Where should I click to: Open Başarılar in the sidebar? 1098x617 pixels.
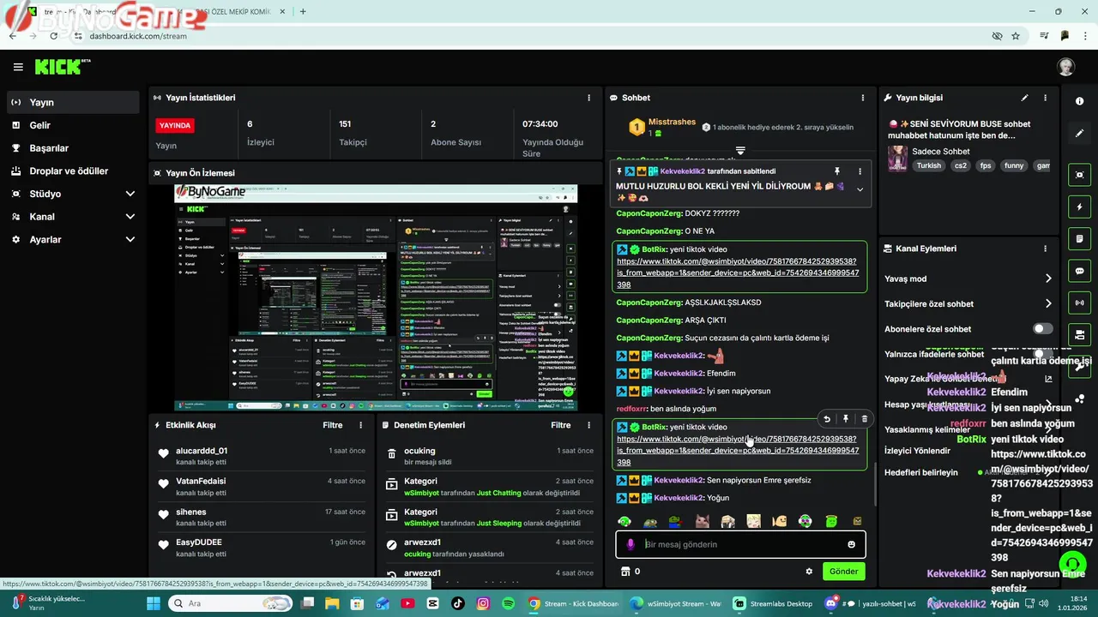pyautogui.click(x=72, y=148)
